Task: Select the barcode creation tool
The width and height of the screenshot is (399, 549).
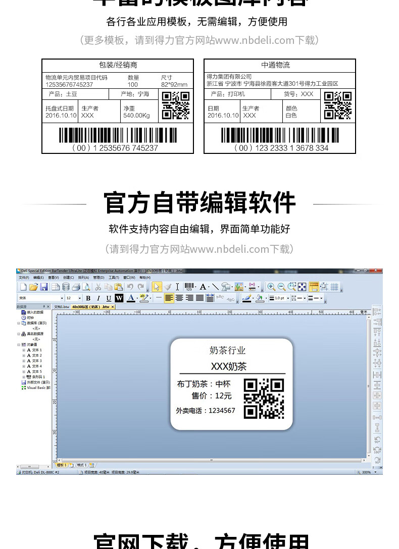Action: 189,287
